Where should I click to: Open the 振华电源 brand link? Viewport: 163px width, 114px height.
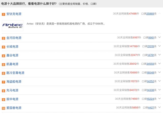coord(12,99)
